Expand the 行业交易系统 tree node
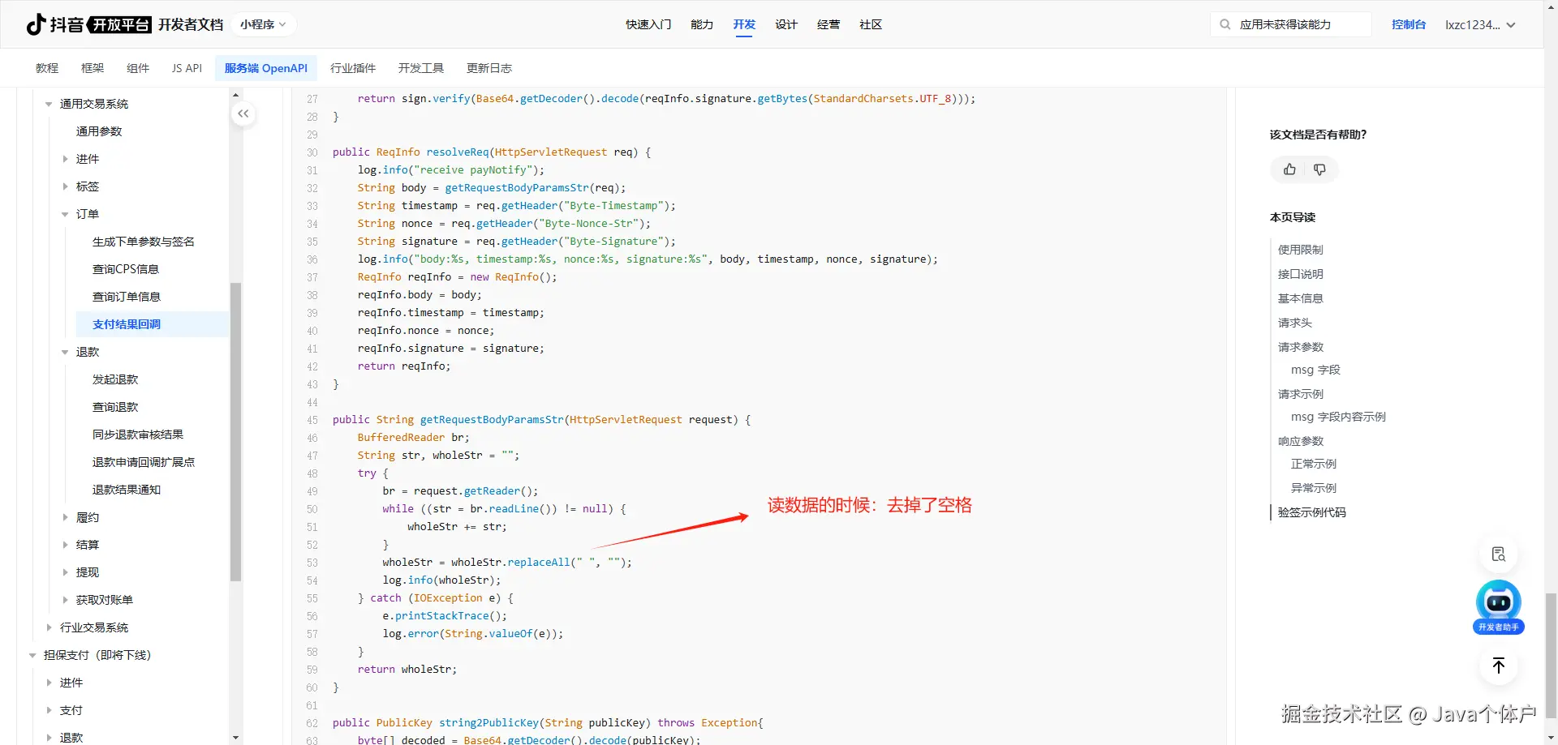Image resolution: width=1558 pixels, height=745 pixels. click(49, 627)
